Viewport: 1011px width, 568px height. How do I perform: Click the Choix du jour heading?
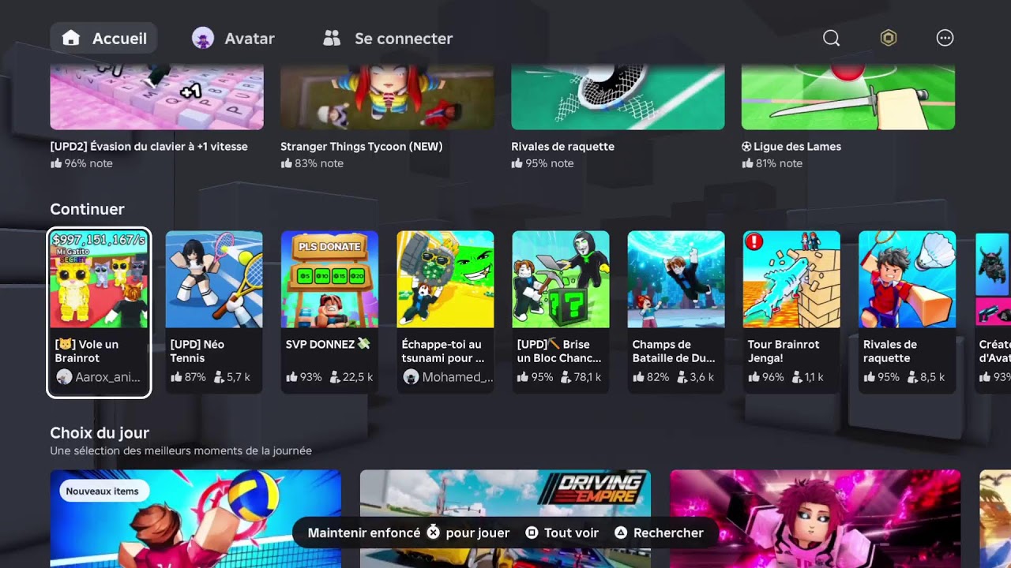tap(100, 432)
